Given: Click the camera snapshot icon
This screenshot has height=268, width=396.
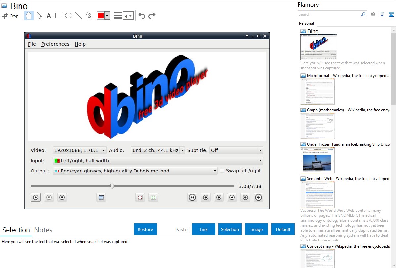Looking at the screenshot, I should click(373, 14).
